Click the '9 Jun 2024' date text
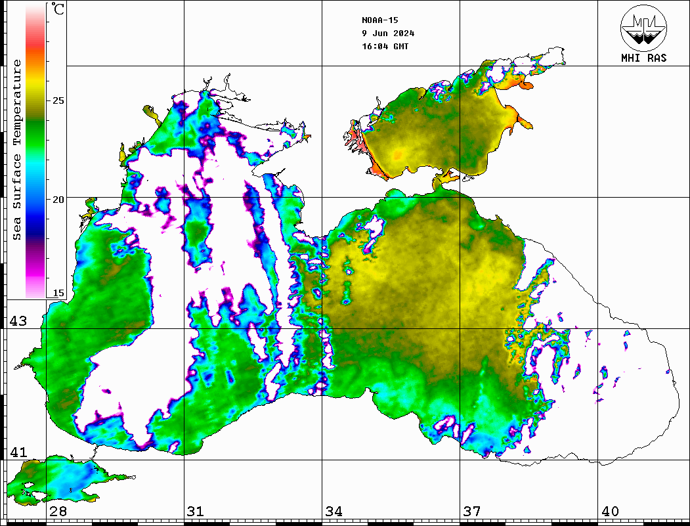 tap(388, 33)
